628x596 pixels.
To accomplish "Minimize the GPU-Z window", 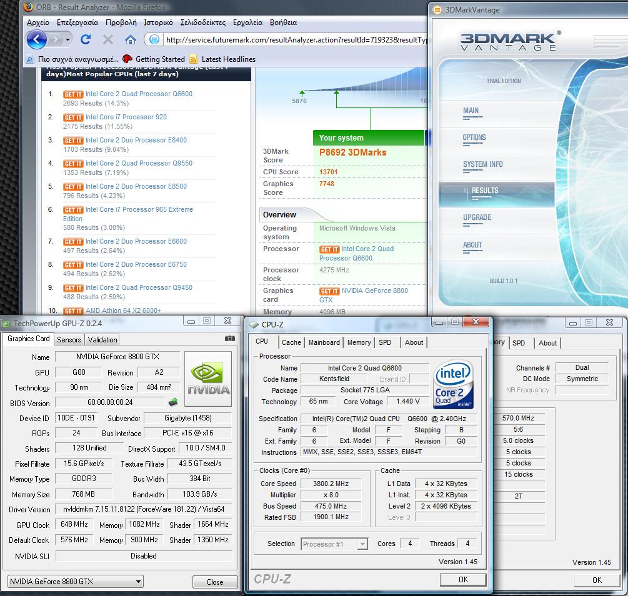I will (191, 321).
